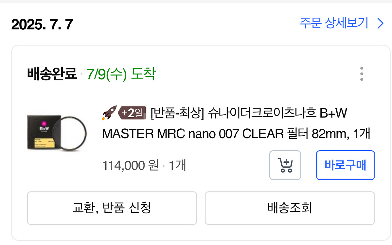Click the chevron arrow beside 주문 상세보기

pyautogui.click(x=380, y=24)
